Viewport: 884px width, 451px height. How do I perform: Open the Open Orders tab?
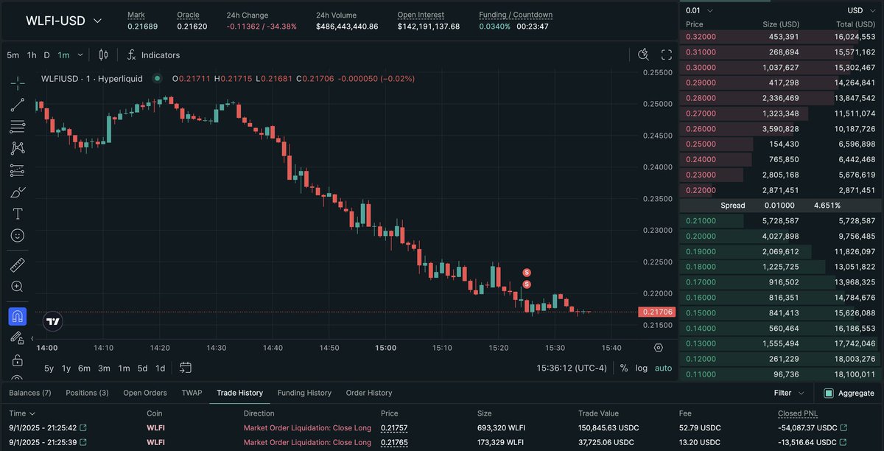point(145,393)
